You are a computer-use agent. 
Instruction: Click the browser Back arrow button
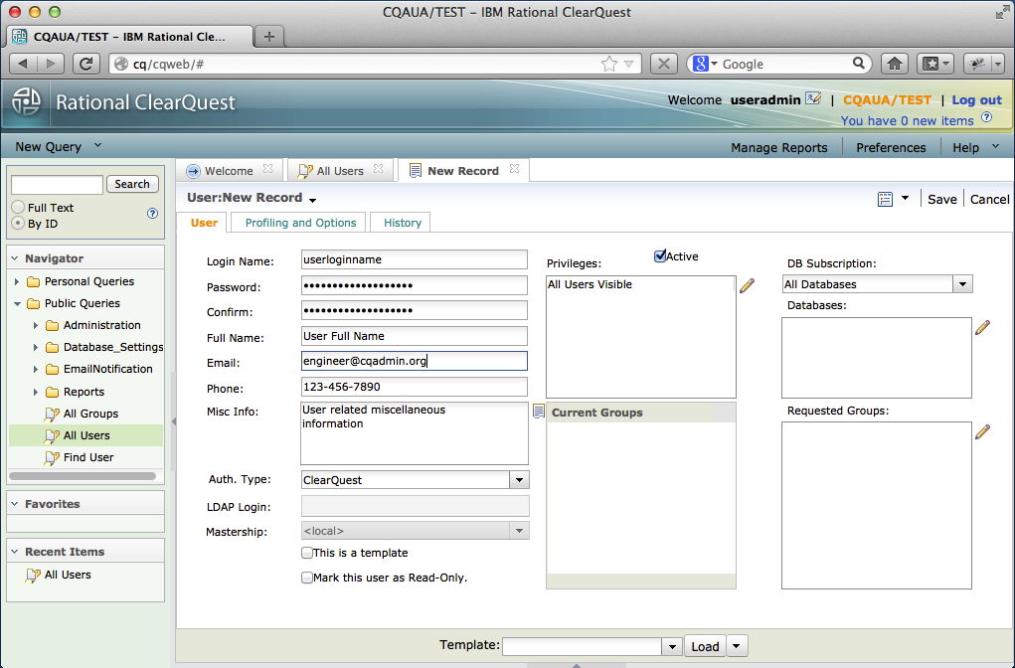click(23, 64)
